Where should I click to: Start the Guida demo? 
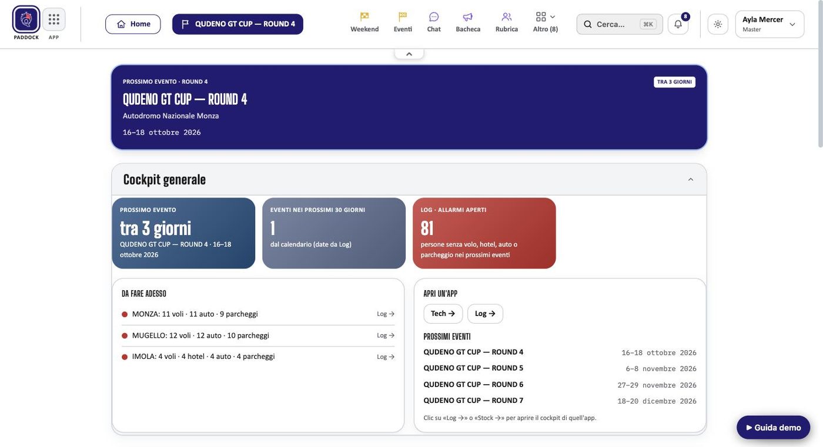coord(774,428)
